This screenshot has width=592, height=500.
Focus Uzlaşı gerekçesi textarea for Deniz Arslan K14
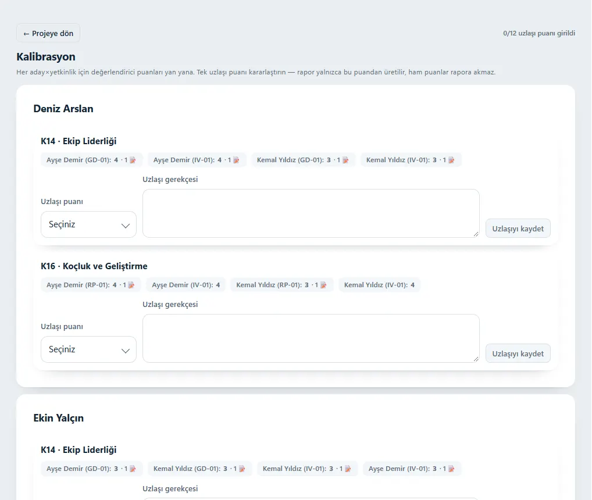point(311,213)
